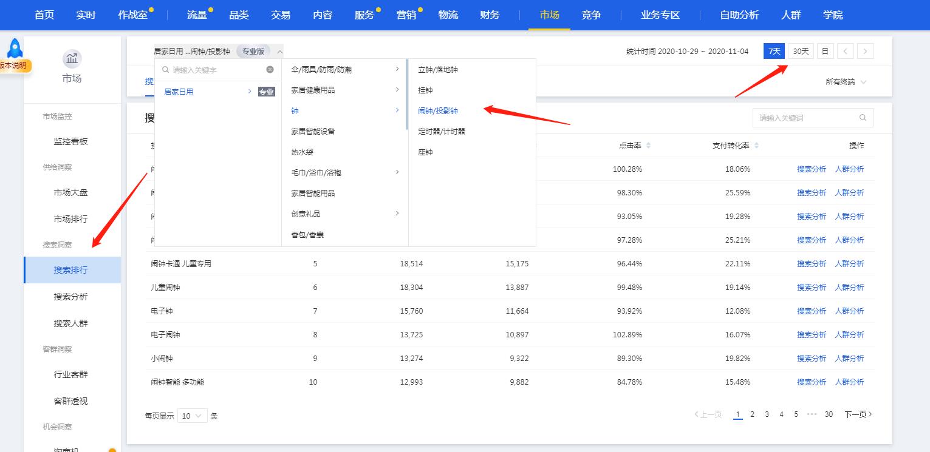Switch to the 30天 time range
The width and height of the screenshot is (930, 452).
pos(800,51)
